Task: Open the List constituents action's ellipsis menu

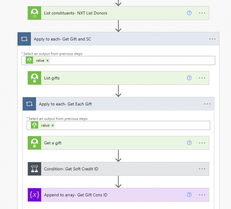Action: click(x=202, y=13)
